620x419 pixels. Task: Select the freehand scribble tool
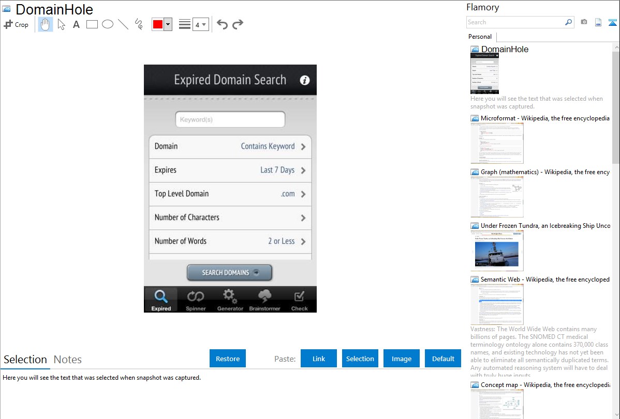(x=139, y=24)
